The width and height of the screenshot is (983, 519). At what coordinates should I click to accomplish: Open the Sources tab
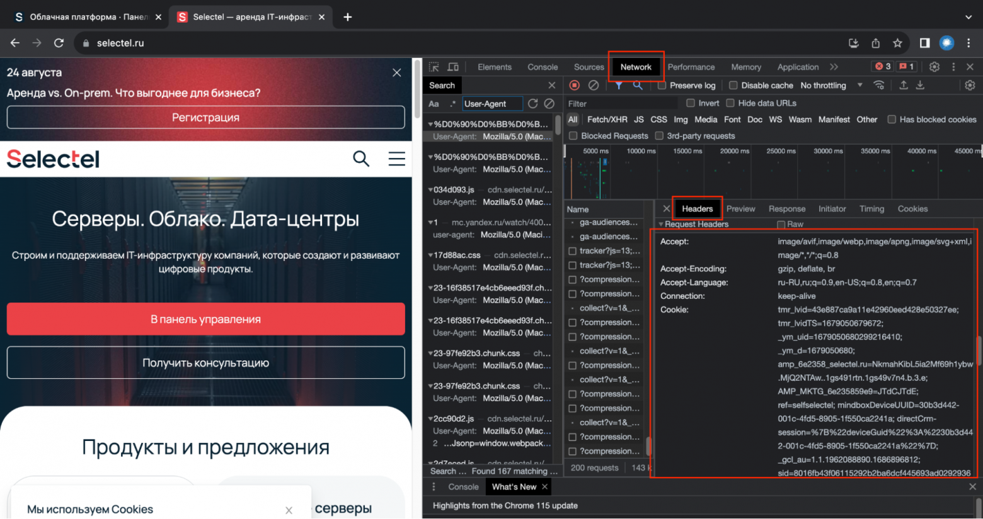589,67
